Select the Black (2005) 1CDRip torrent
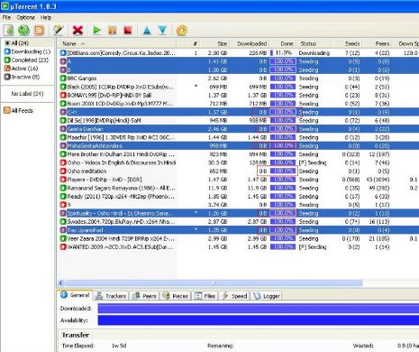 tap(238, 87)
